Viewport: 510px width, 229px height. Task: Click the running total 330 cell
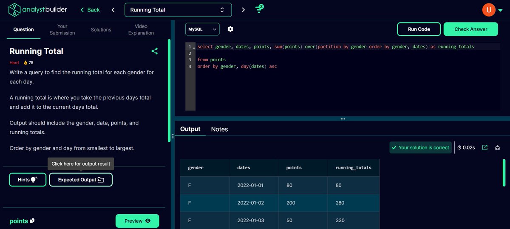point(353,220)
